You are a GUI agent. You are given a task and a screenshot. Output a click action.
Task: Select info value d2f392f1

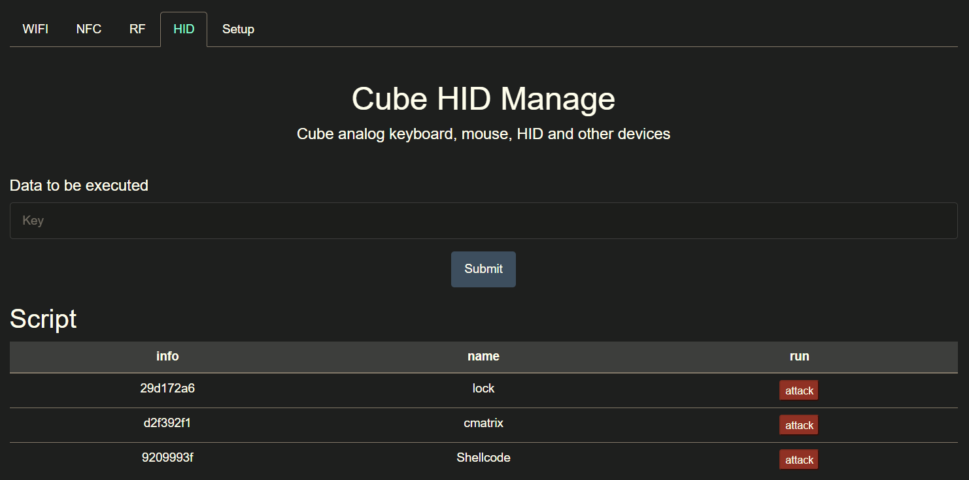[x=167, y=423]
